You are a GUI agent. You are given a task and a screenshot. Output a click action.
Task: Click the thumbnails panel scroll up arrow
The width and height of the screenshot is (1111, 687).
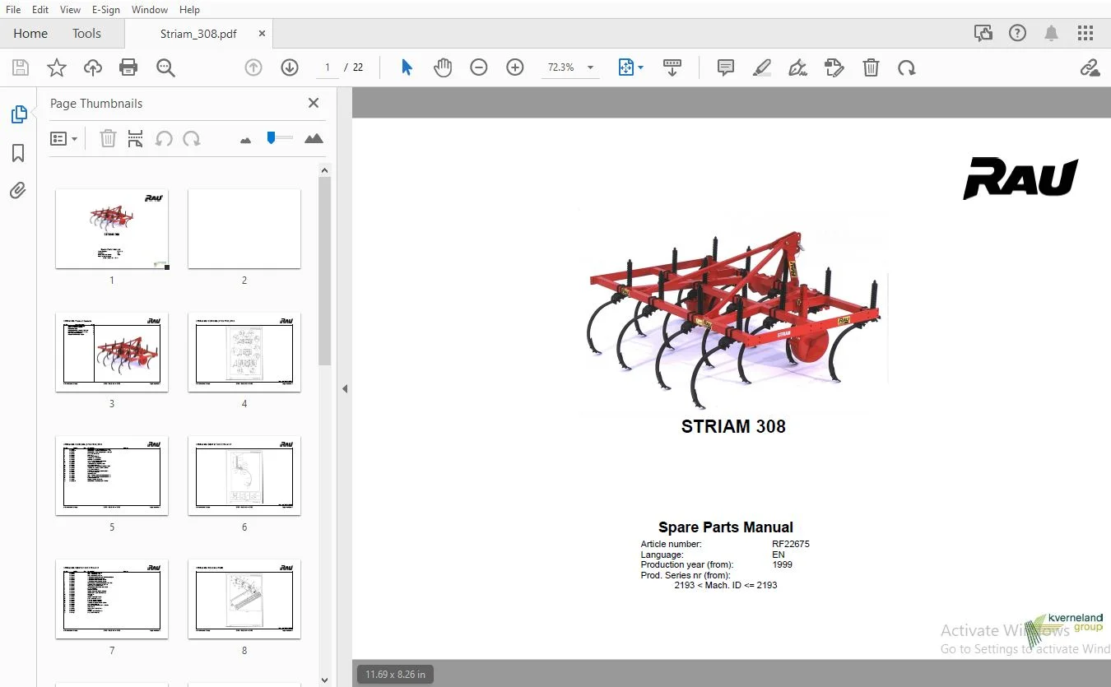[x=324, y=170]
